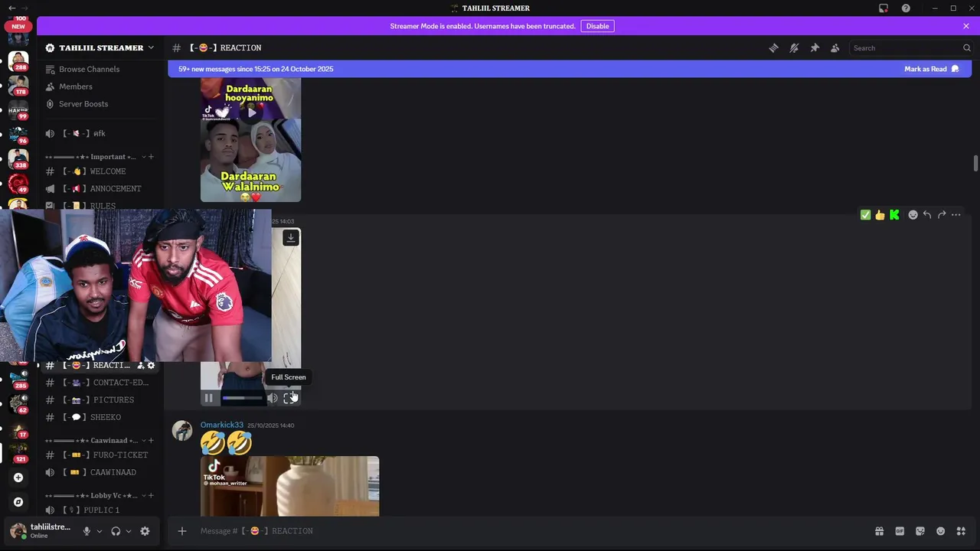Image resolution: width=980 pixels, height=551 pixels.
Task: Open tahliilstre user profile status panel
Action: click(x=41, y=531)
